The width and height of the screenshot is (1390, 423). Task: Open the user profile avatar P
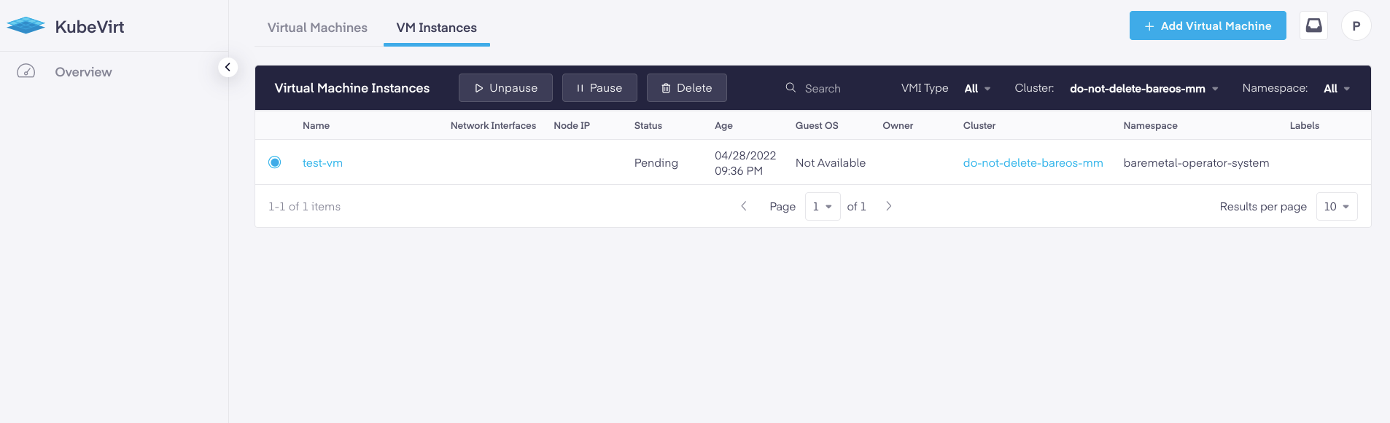[1356, 25]
